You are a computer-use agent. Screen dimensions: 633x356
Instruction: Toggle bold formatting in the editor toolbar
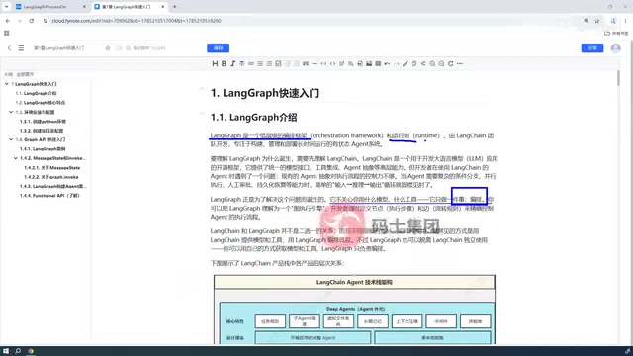tap(224, 63)
